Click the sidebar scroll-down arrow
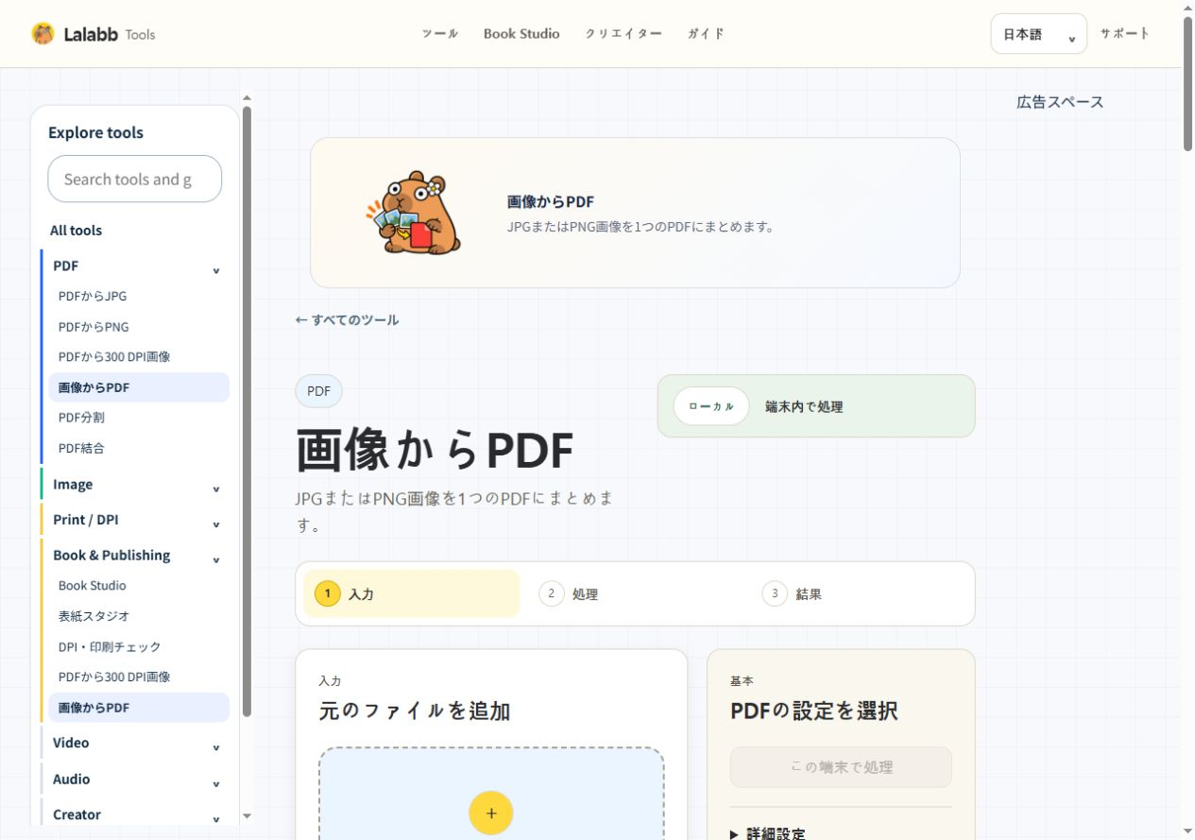Screen dimensions: 1195x840 tap(248, 815)
